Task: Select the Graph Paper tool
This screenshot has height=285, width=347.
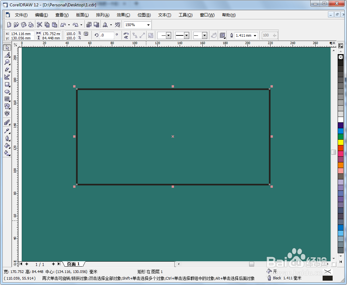Action: tap(7, 99)
